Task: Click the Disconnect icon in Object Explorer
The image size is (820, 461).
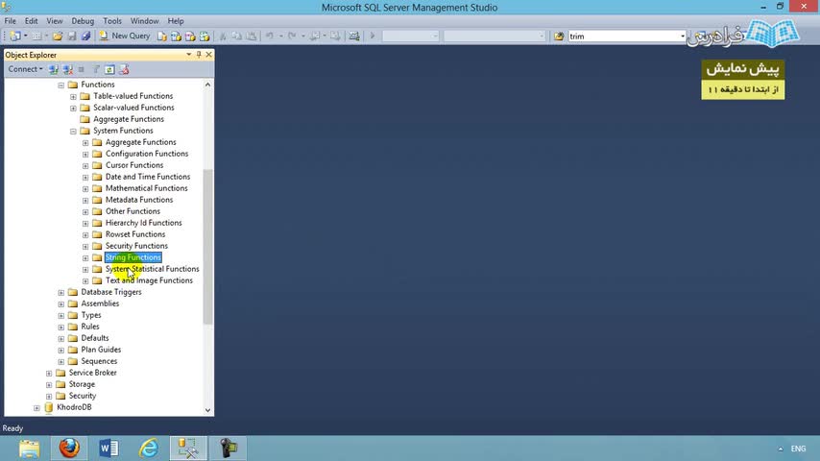Action: point(67,69)
